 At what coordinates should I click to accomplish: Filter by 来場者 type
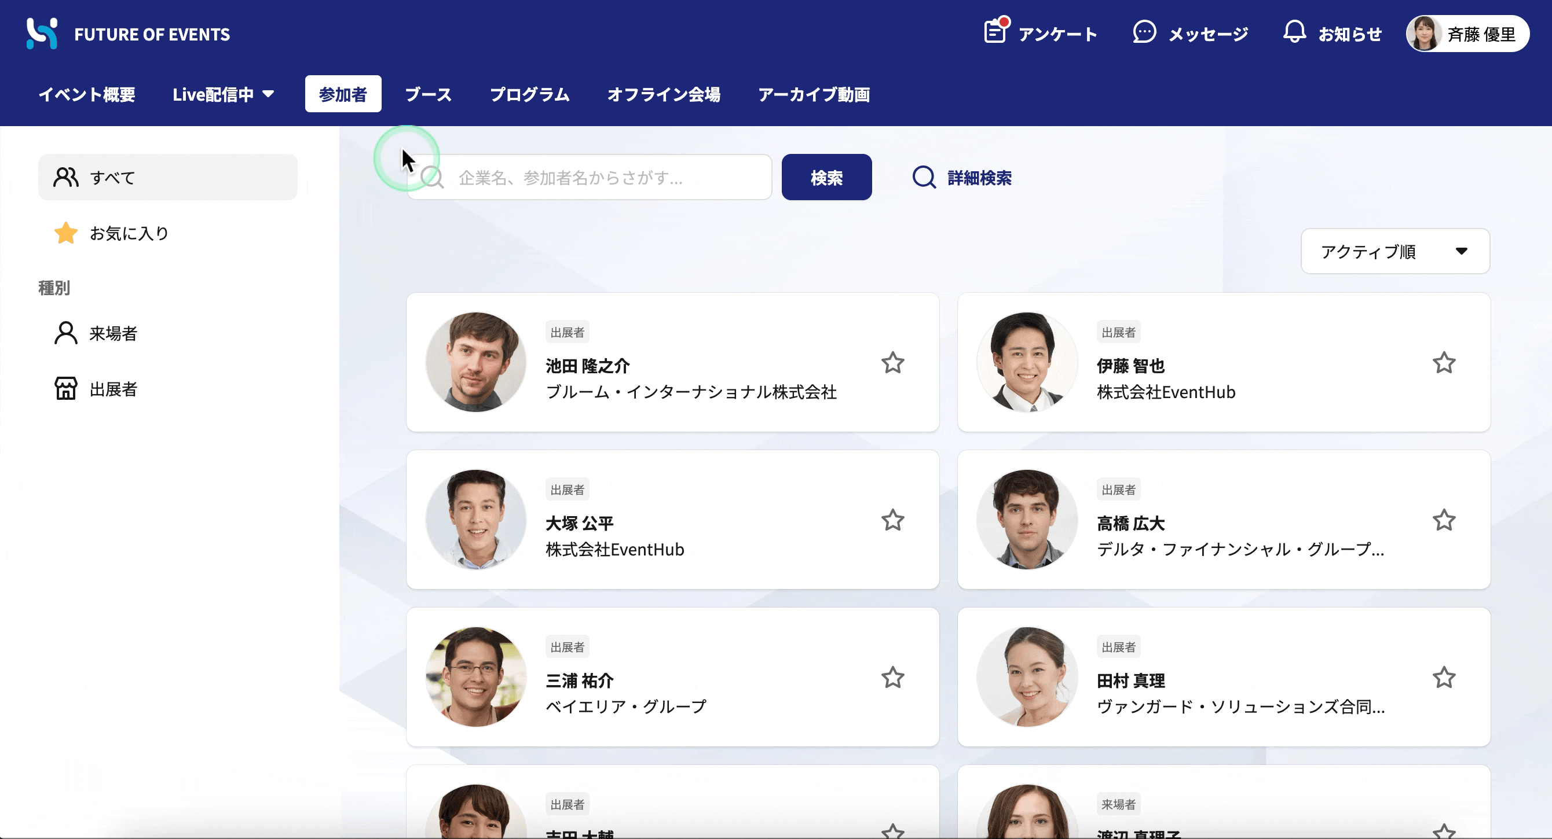pyautogui.click(x=167, y=333)
